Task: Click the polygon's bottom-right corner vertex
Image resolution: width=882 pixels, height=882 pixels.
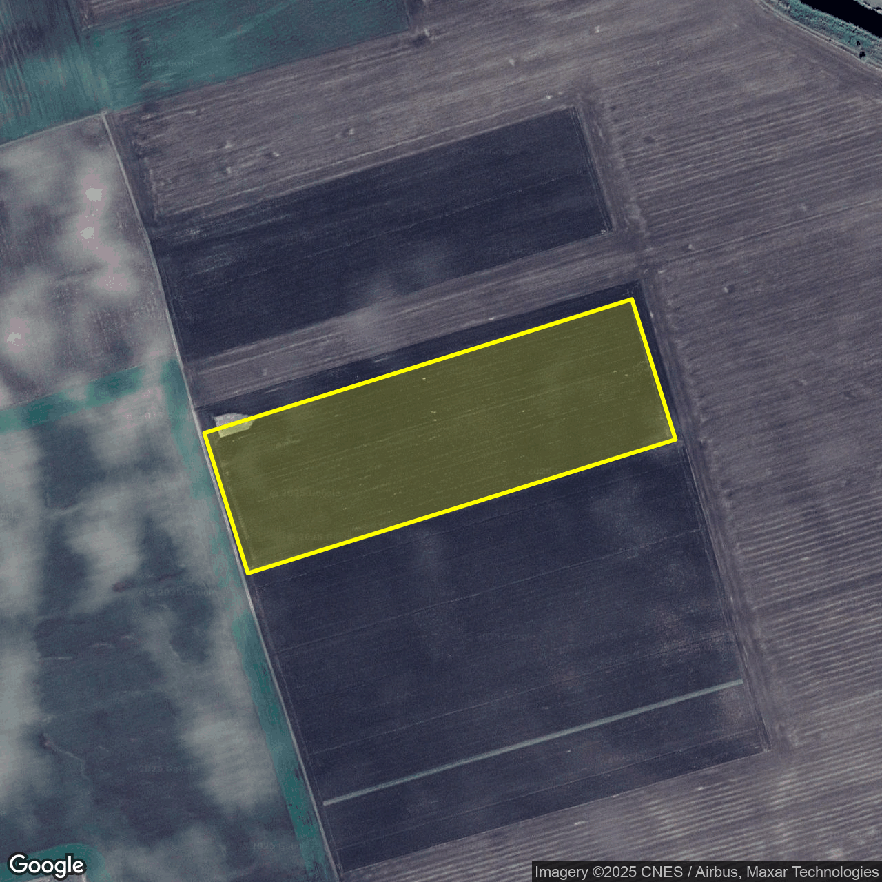Action: pos(675,438)
